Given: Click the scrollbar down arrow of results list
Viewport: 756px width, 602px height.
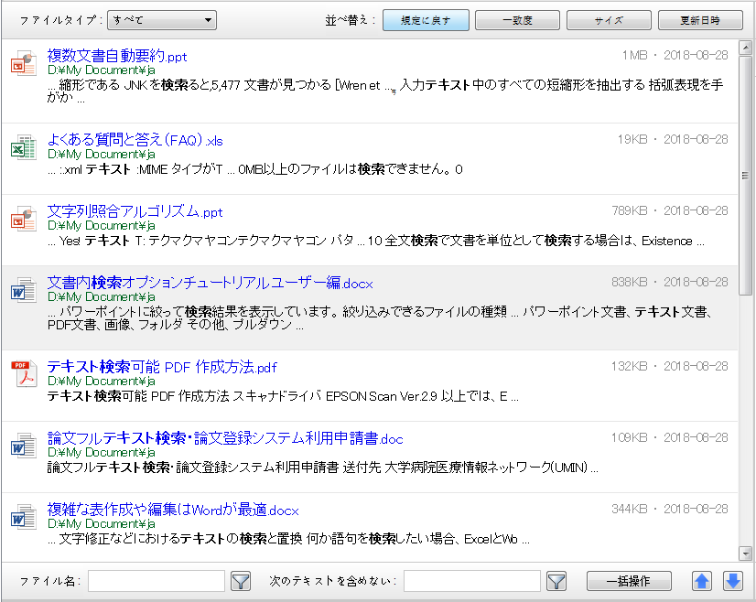Looking at the screenshot, I should pos(746,554).
